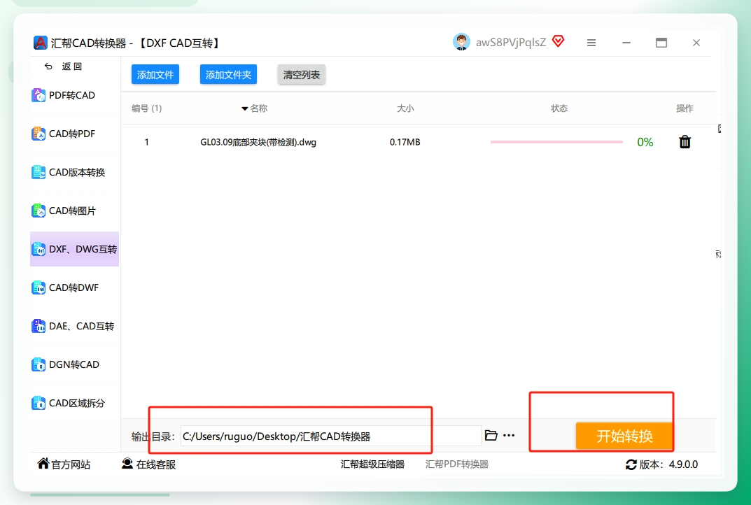Click the red VIP diamond icon

click(558, 41)
